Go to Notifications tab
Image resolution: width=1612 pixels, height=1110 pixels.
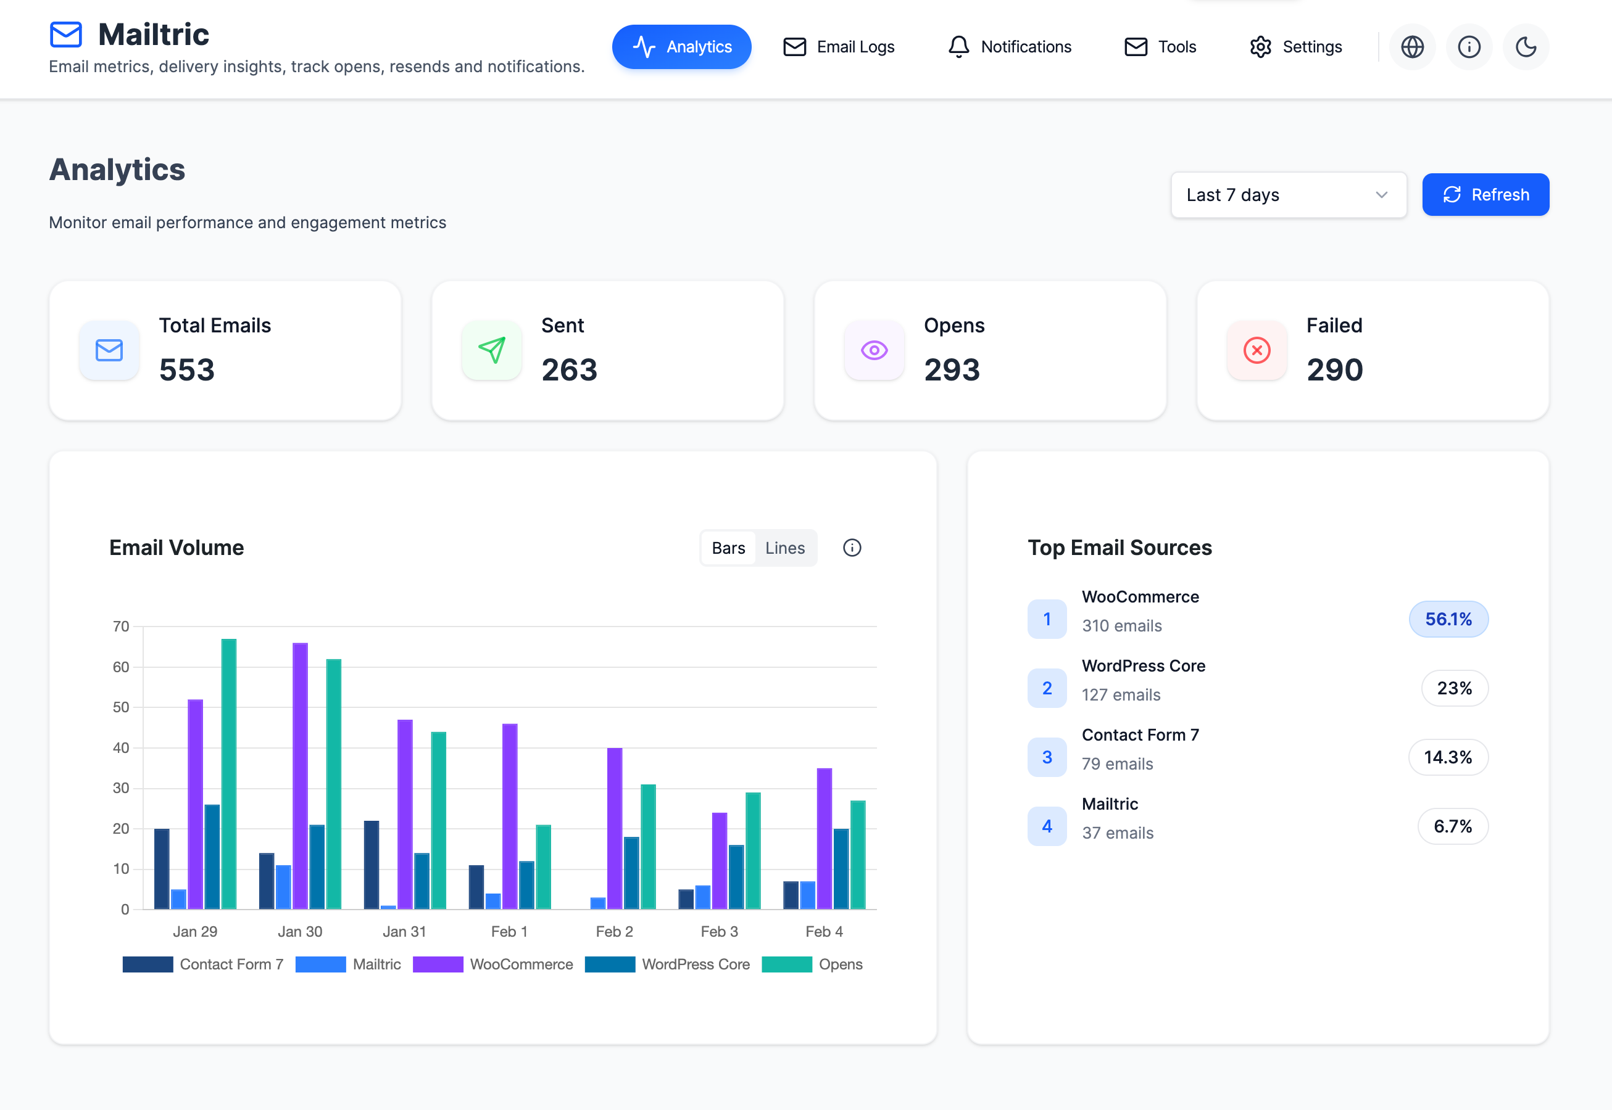[x=1009, y=47]
